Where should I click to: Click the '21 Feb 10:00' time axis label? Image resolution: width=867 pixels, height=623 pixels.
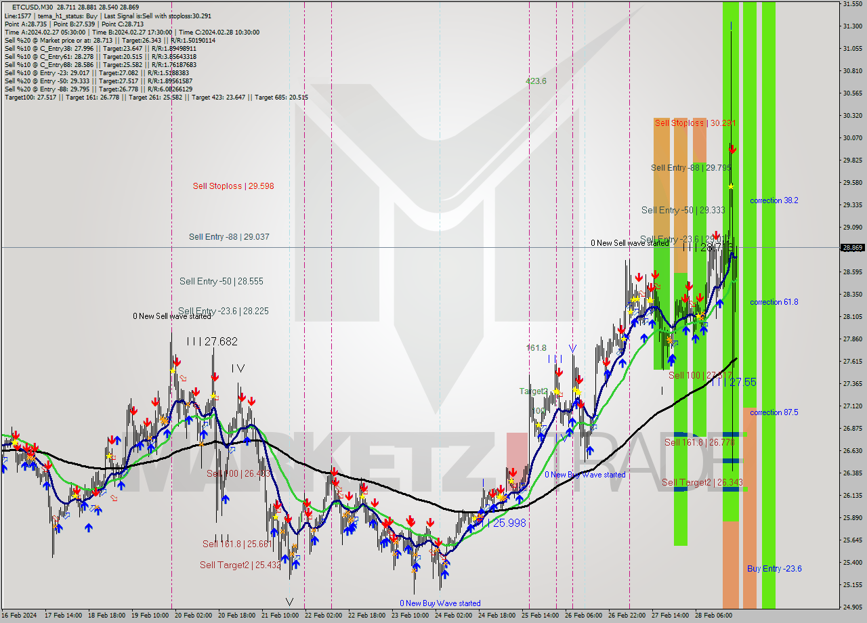(281, 616)
